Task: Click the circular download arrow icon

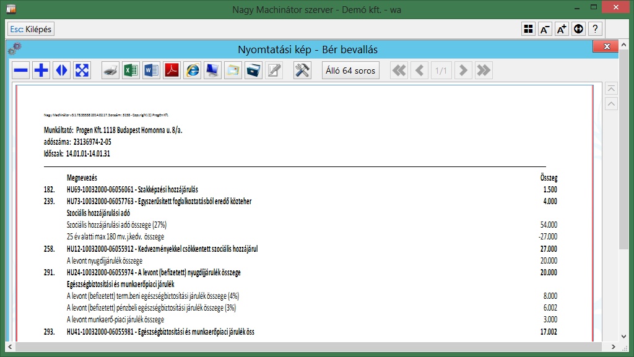Action: click(579, 29)
